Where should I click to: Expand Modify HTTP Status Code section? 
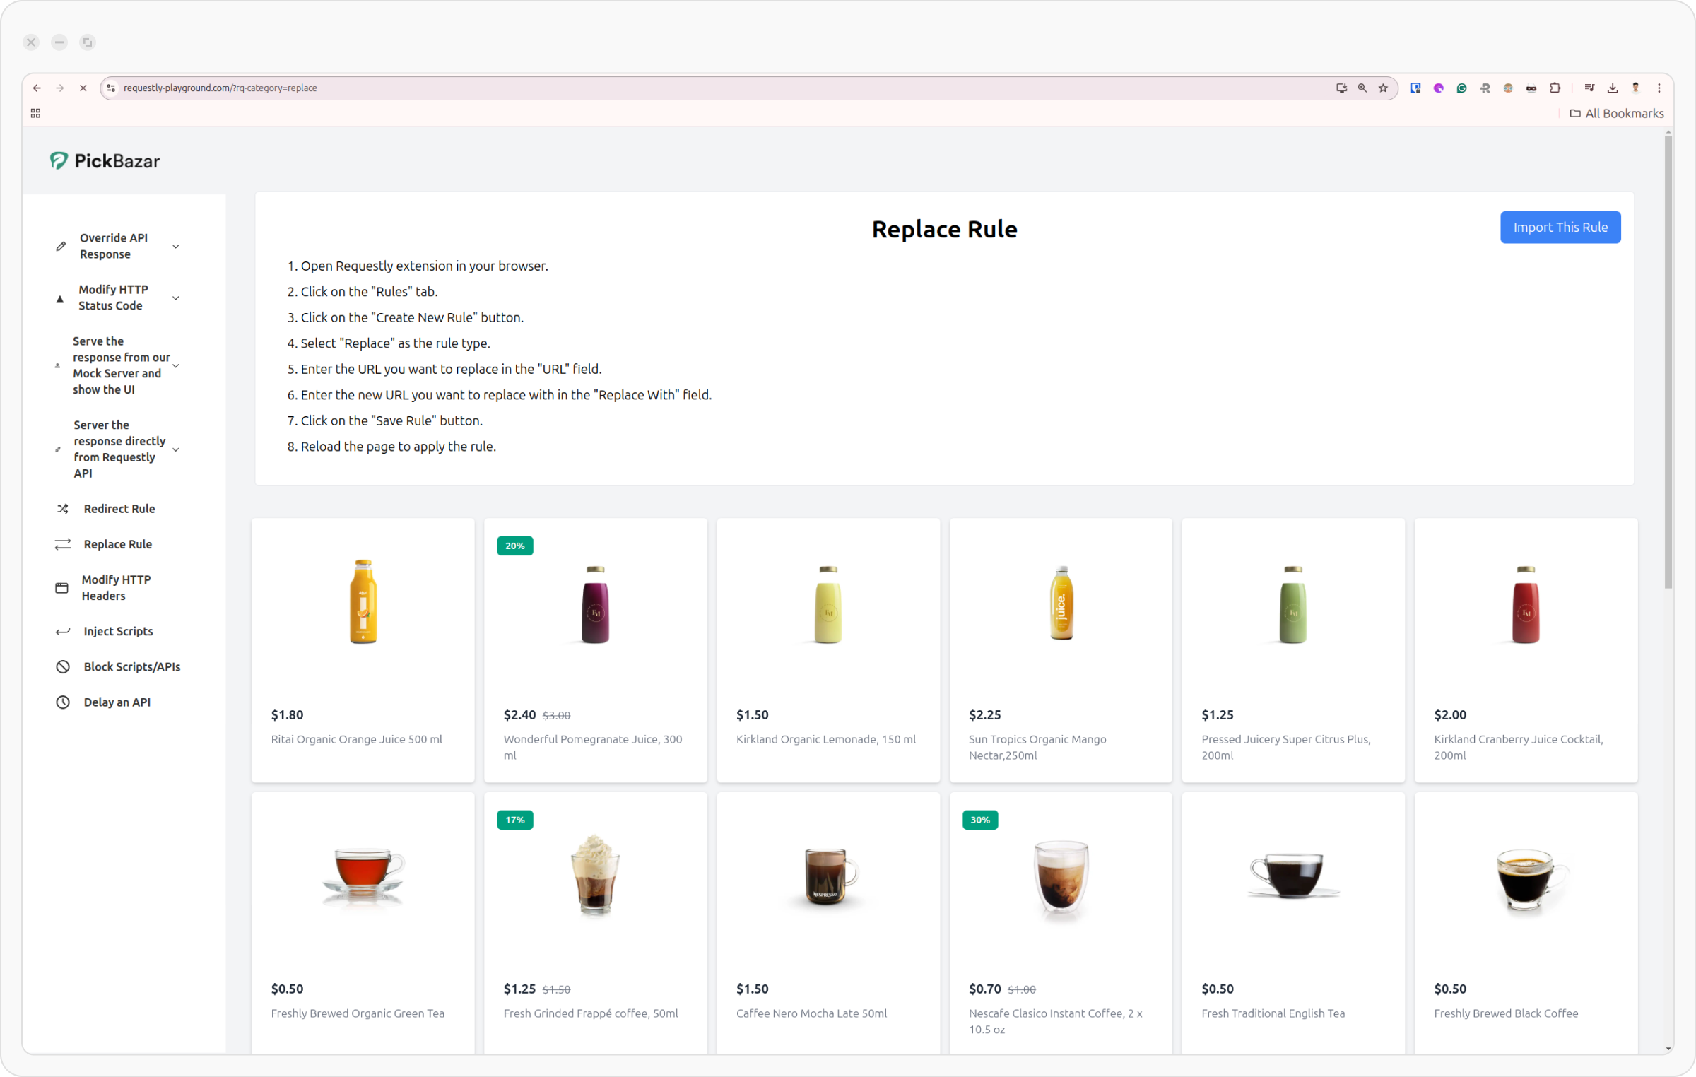pos(176,298)
